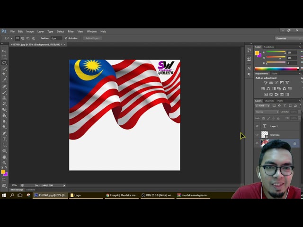Add Color Balance adjustment
Viewport: 303px width, 227px height.
pos(268,88)
